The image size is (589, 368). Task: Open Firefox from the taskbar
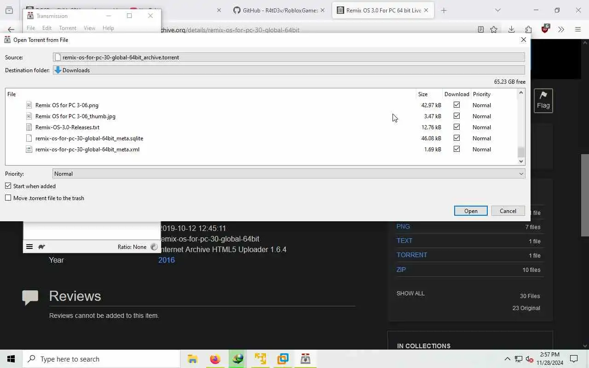215,359
